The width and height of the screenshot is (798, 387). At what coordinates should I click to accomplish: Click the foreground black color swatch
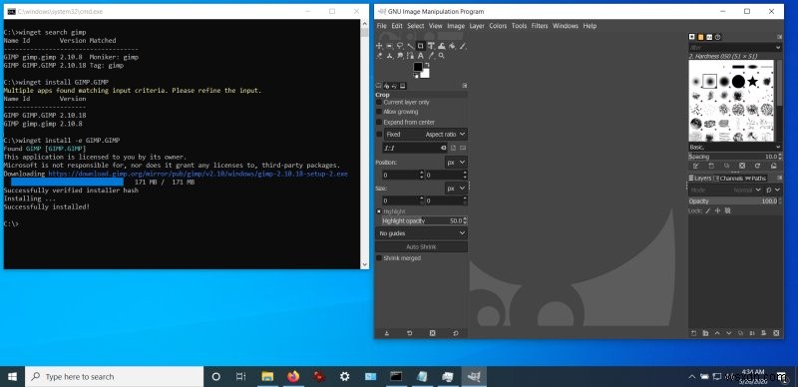[x=418, y=67]
